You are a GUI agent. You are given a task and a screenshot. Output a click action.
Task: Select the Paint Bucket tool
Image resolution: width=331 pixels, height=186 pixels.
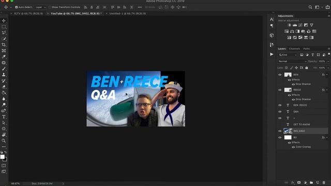(x=4, y=92)
